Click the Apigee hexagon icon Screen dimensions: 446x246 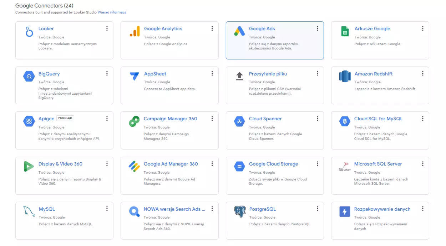point(29,121)
